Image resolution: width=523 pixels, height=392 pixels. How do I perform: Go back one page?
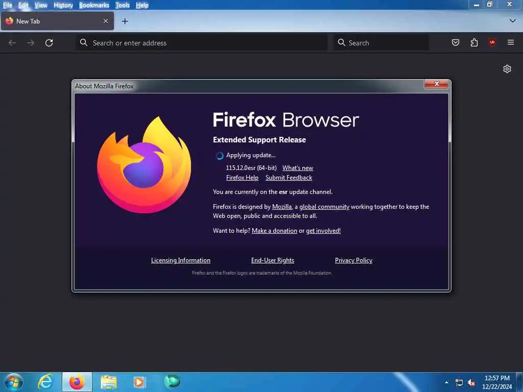(x=12, y=43)
